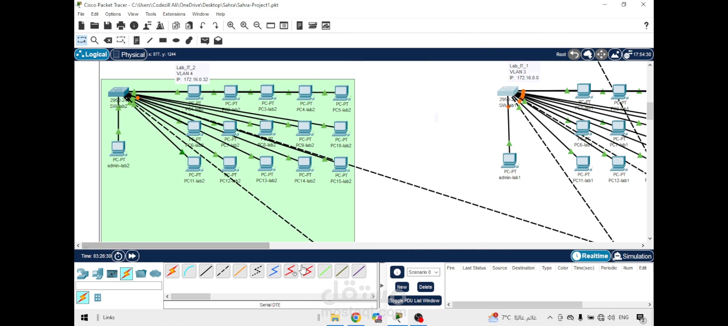Pick the Copper Cross-Over dashed cable
This screenshot has width=728, height=326.
coord(223,271)
